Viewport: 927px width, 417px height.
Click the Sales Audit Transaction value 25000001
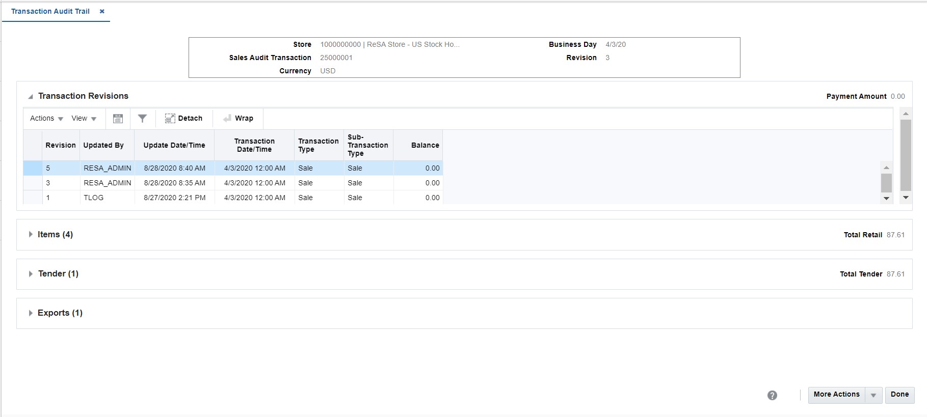pos(336,58)
